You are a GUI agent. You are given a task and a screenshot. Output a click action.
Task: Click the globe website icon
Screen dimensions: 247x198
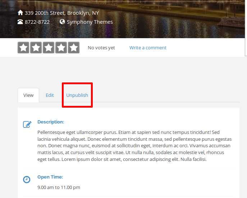tap(62, 22)
